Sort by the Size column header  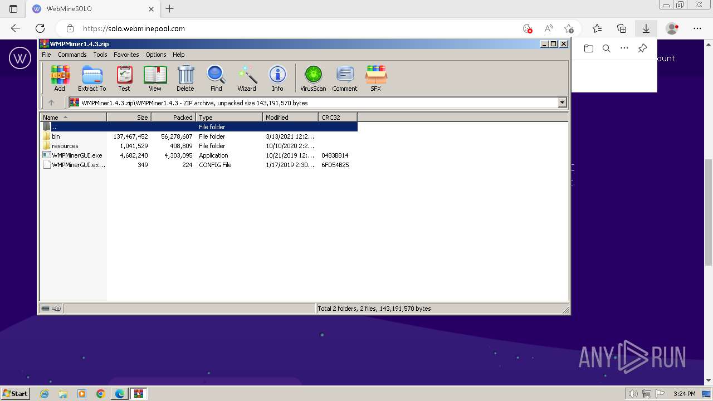coord(129,117)
